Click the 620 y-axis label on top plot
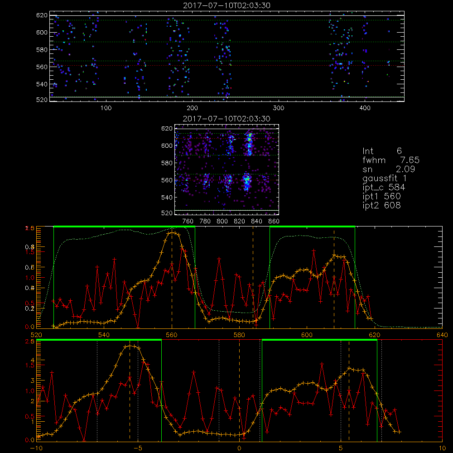 (x=42, y=15)
